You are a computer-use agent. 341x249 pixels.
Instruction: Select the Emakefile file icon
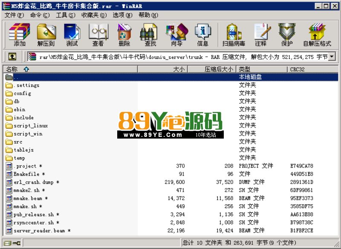click(9, 174)
